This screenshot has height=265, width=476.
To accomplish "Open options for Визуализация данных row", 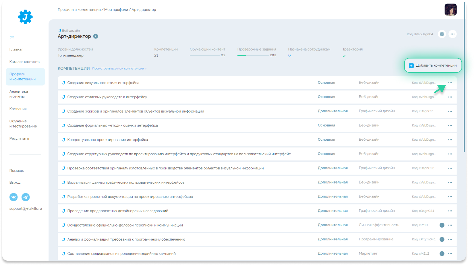I will [x=450, y=182].
